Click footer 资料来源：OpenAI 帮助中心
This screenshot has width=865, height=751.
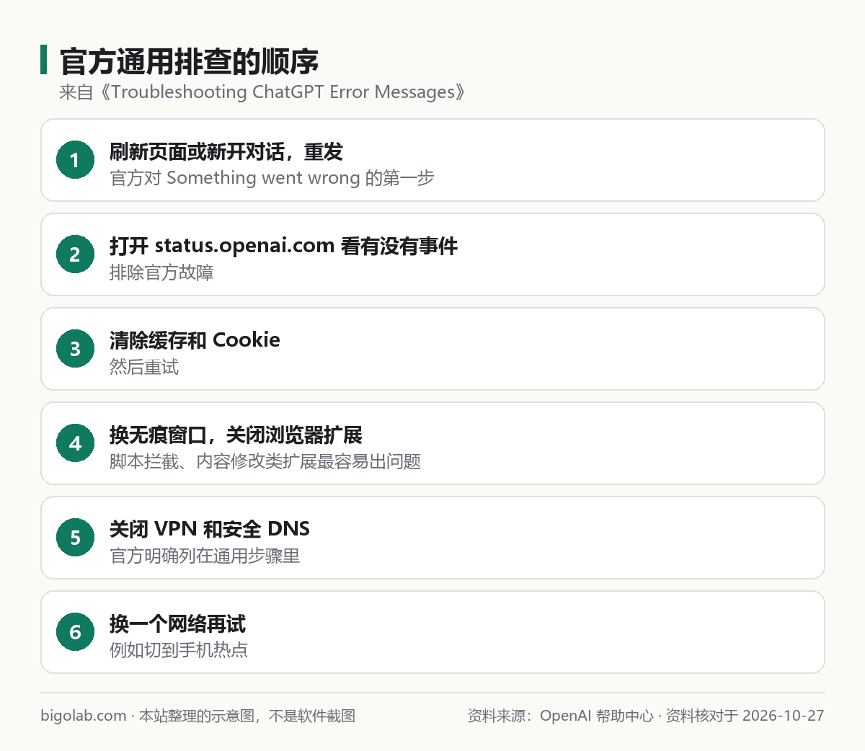[560, 716]
